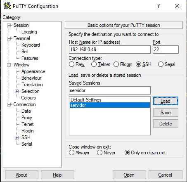Expand the SSH tree node
This screenshot has height=182, width=187.
(17, 137)
